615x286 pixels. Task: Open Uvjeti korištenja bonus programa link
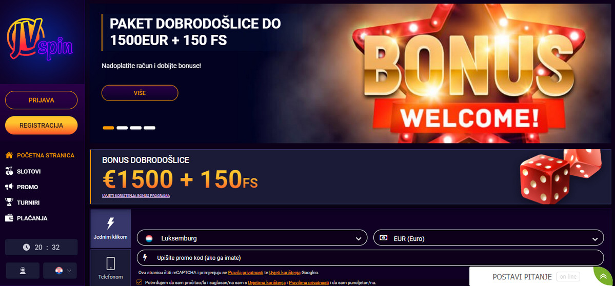[x=136, y=195]
